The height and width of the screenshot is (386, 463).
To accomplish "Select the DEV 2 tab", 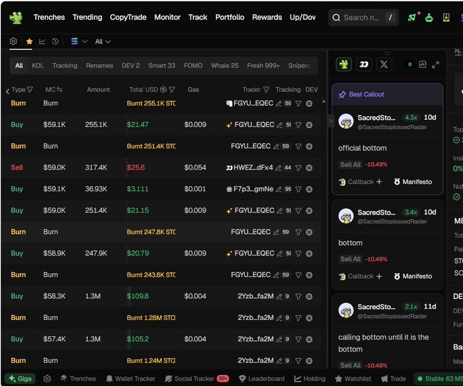I will tap(131, 65).
